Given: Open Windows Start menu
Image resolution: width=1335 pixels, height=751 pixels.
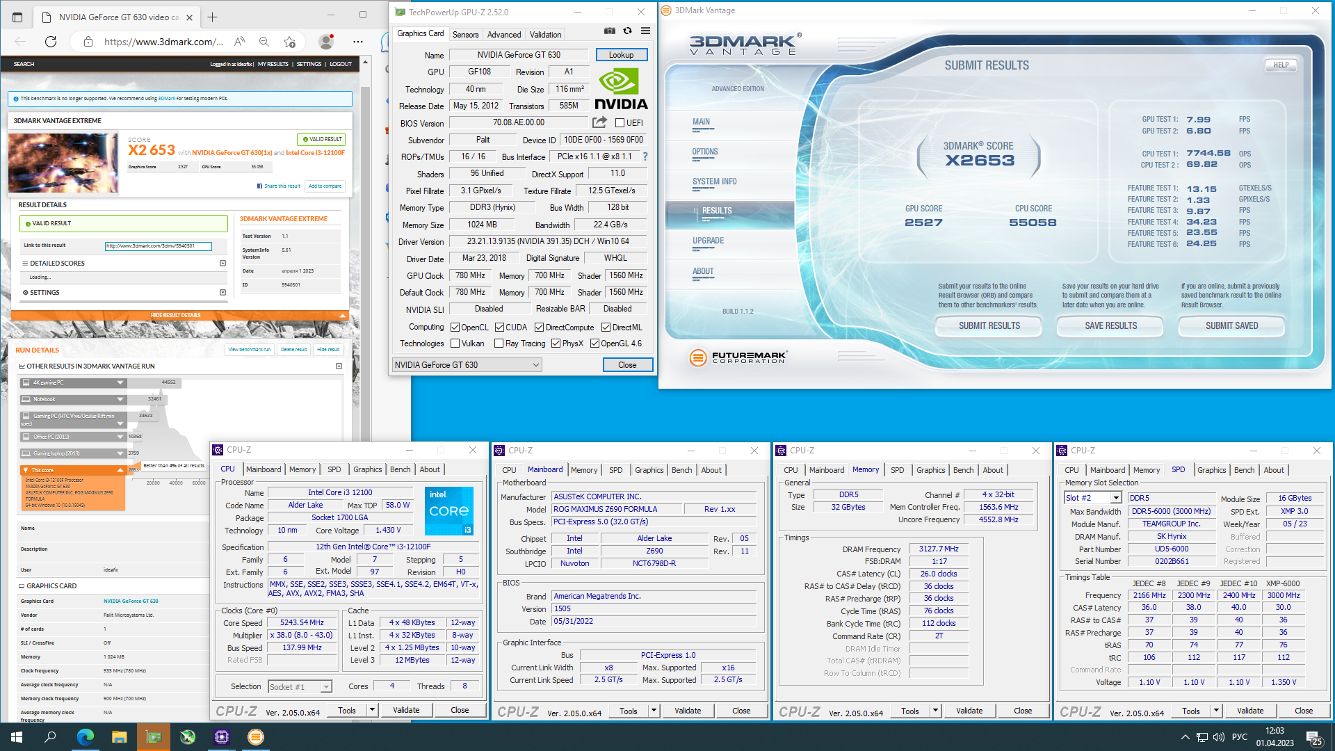Looking at the screenshot, I should (x=17, y=737).
